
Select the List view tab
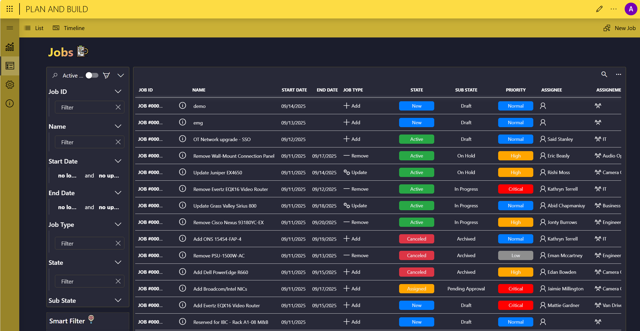pos(34,28)
